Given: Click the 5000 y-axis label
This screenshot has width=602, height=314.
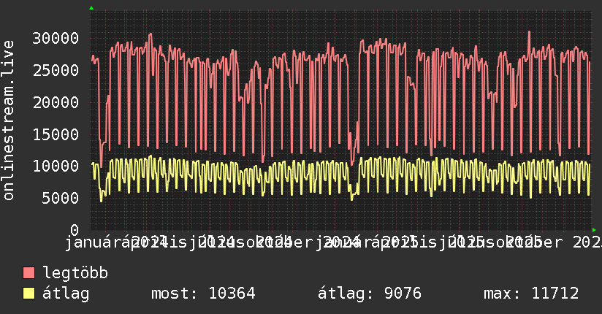Looking at the screenshot, I should pos(61,198).
